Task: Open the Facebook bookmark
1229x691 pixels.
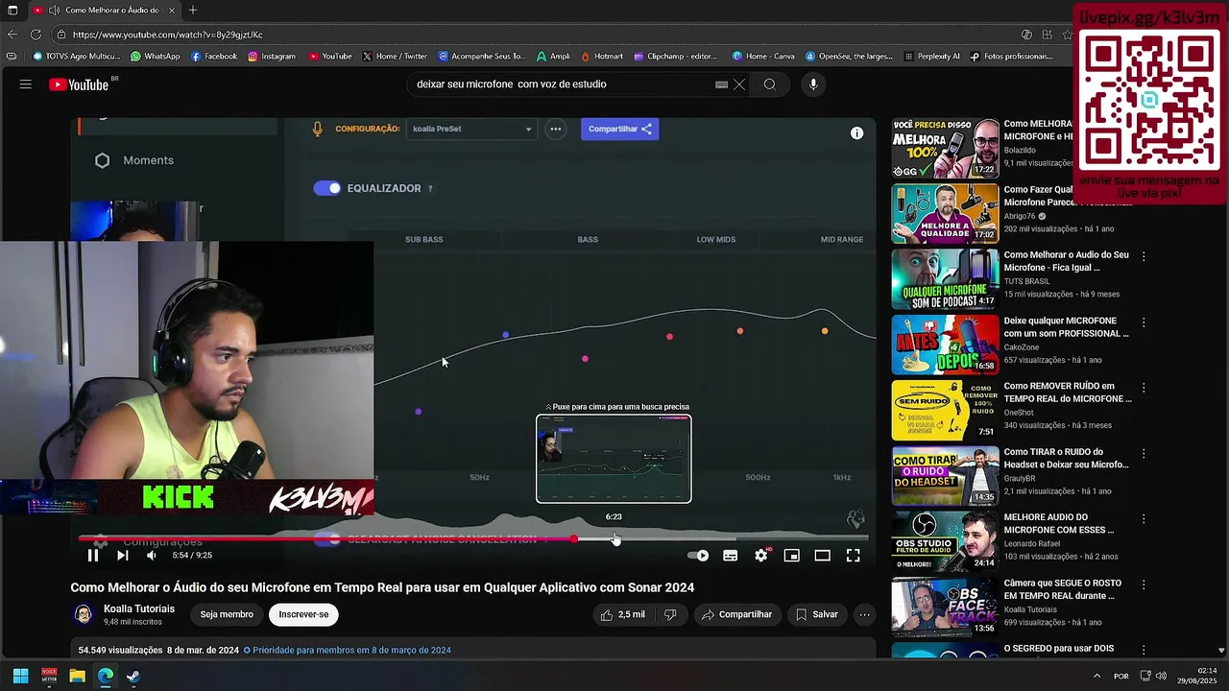Action: pos(214,57)
